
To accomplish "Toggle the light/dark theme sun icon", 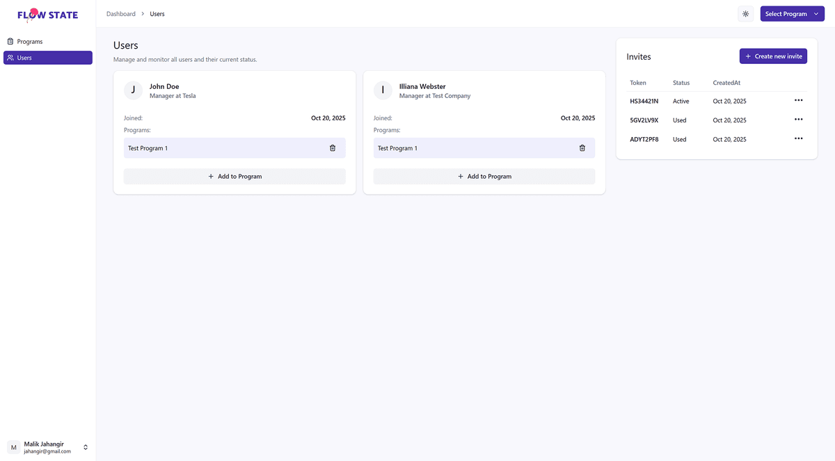I will (745, 14).
